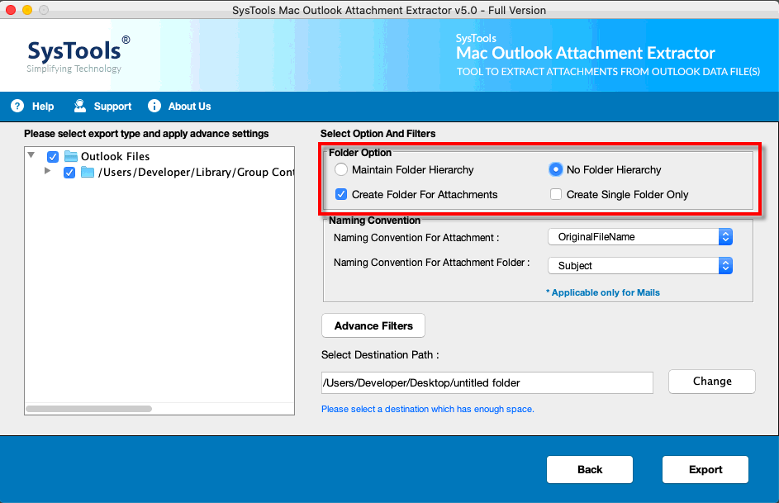
Task: Click the Export button
Action: 705,470
